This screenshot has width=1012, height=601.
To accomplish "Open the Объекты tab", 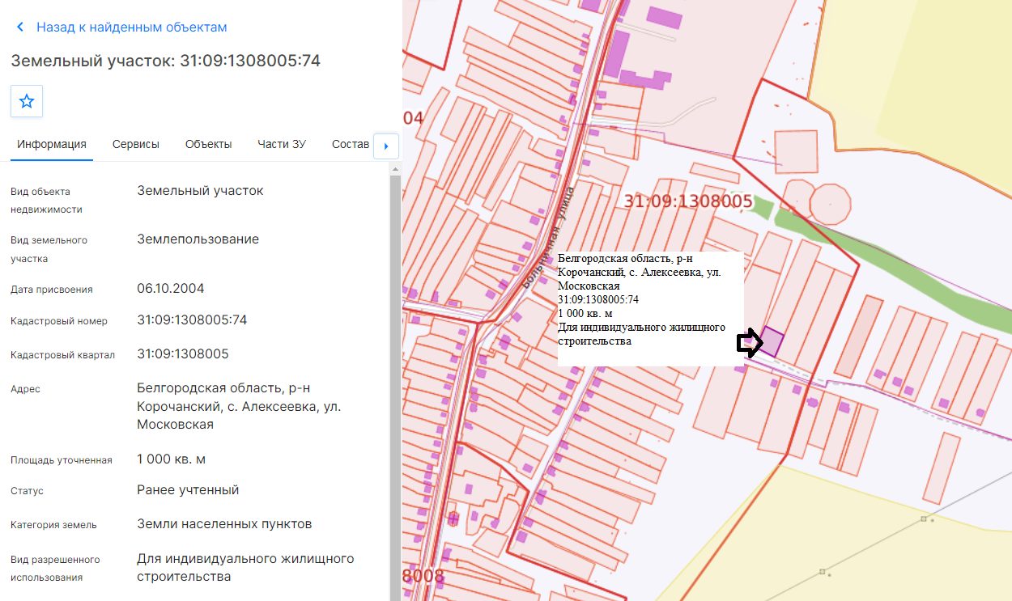I will click(x=209, y=144).
